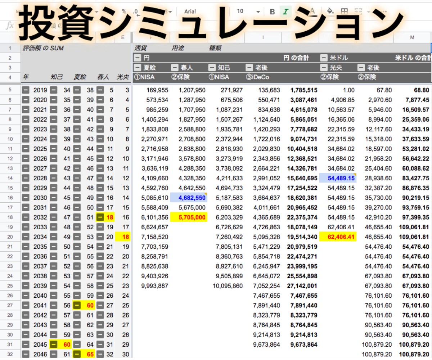Collapse 光央 column group in header row 3
Image resolution: width=432 pixels, height=360 pixels.
coord(324,67)
